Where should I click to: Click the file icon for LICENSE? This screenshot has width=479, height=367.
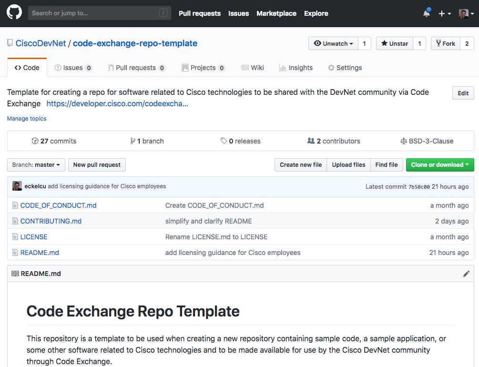pyautogui.click(x=15, y=237)
